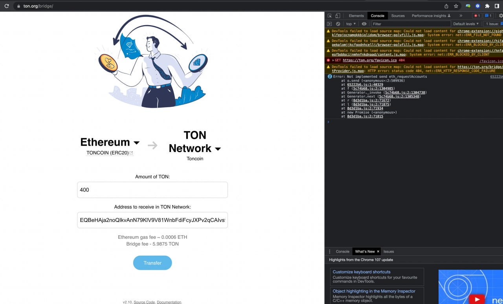Create a live expression with eye icon
The width and height of the screenshot is (503, 304).
click(364, 24)
